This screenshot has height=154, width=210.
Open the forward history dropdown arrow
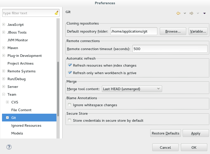[x=198, y=13]
